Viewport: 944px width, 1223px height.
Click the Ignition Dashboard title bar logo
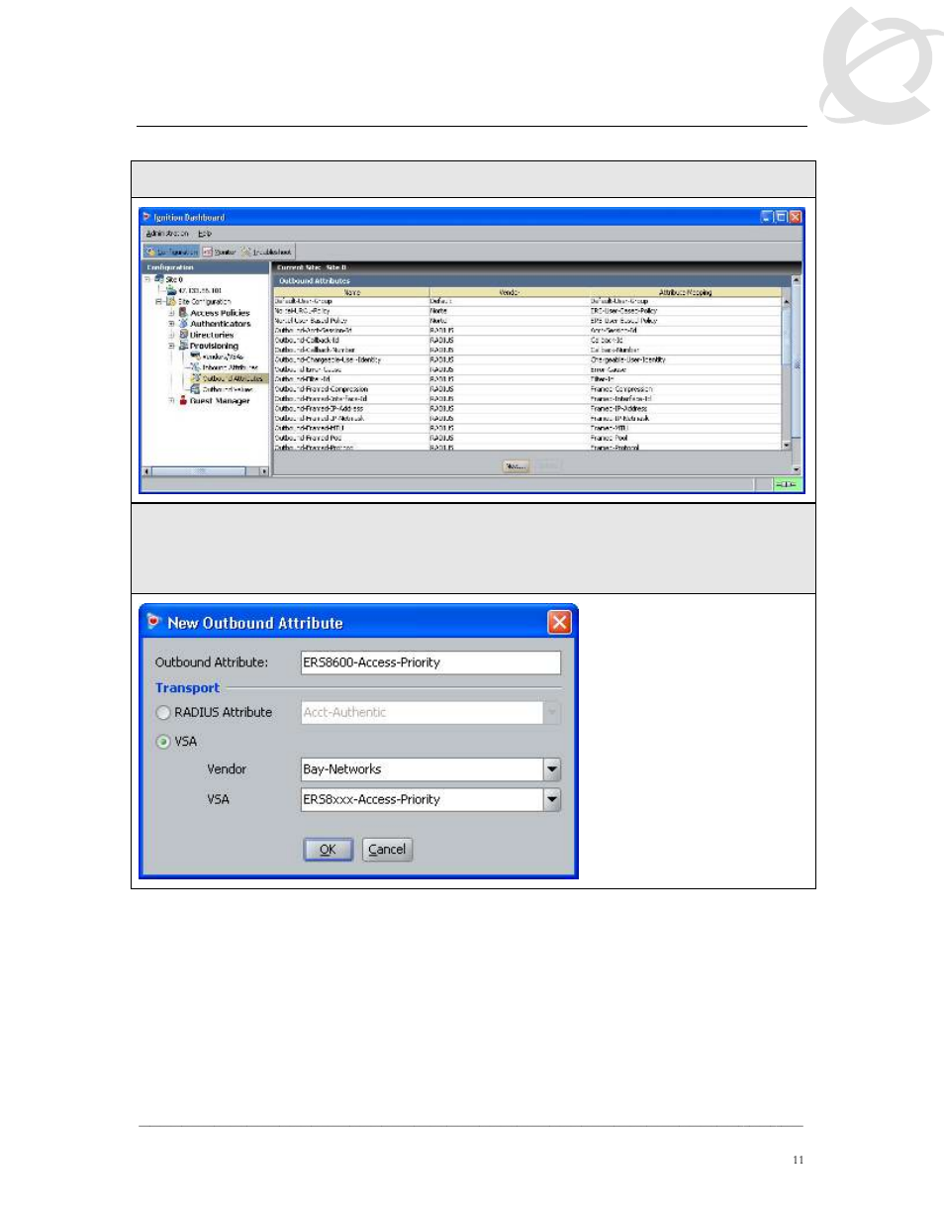pos(147,217)
